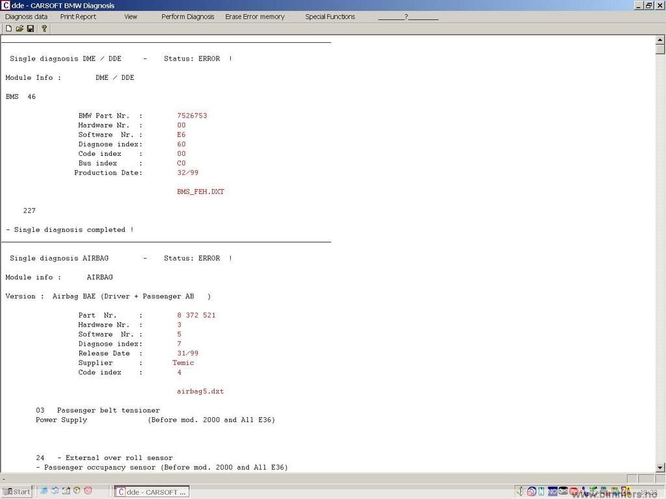
Task: Open Windows Media Player quick launch icon
Action: [77, 491]
